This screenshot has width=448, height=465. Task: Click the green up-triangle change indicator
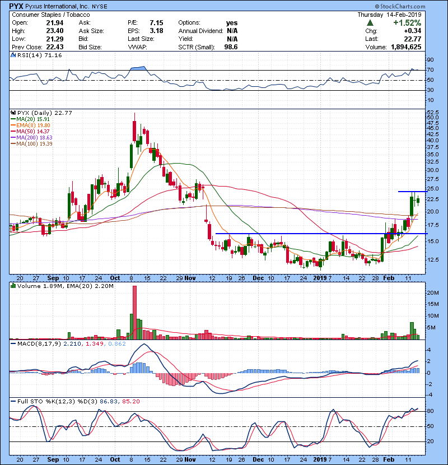370,23
